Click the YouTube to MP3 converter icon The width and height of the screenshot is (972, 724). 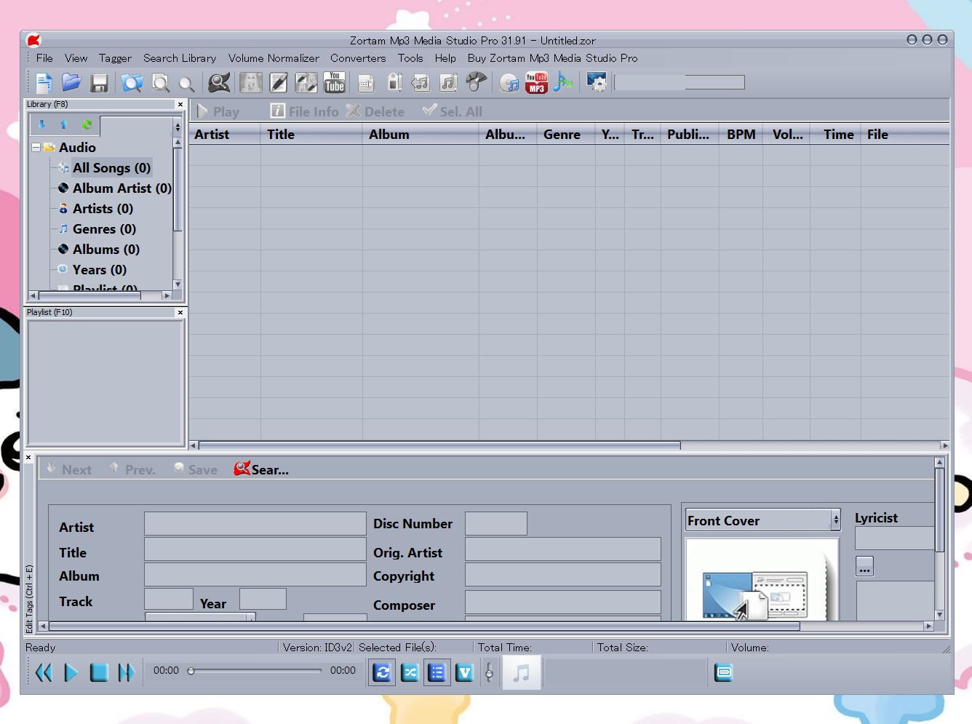click(x=536, y=82)
